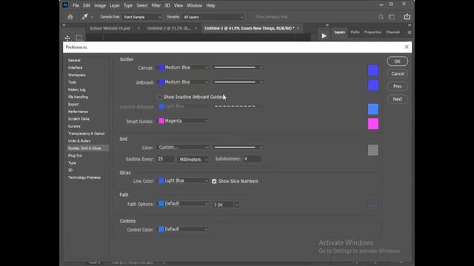The image size is (474, 266).
Task: Click the Next button
Action: [398, 99]
